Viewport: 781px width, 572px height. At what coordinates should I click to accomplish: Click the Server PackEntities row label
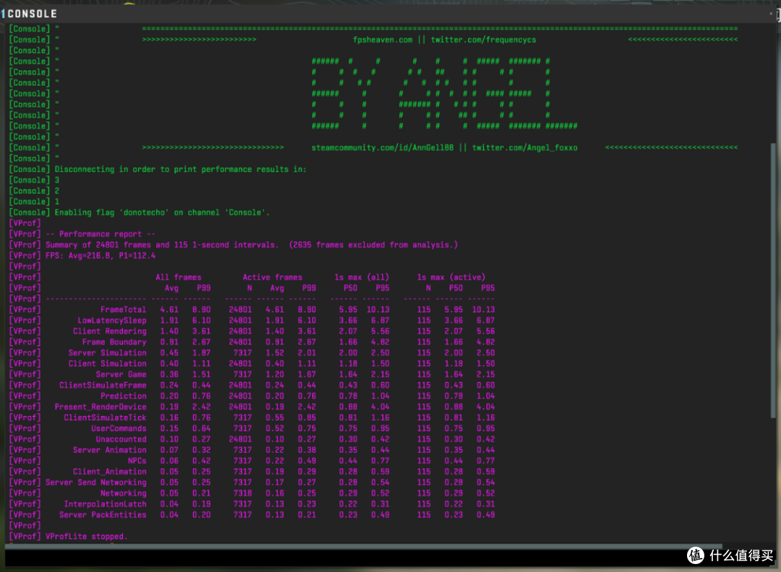103,515
